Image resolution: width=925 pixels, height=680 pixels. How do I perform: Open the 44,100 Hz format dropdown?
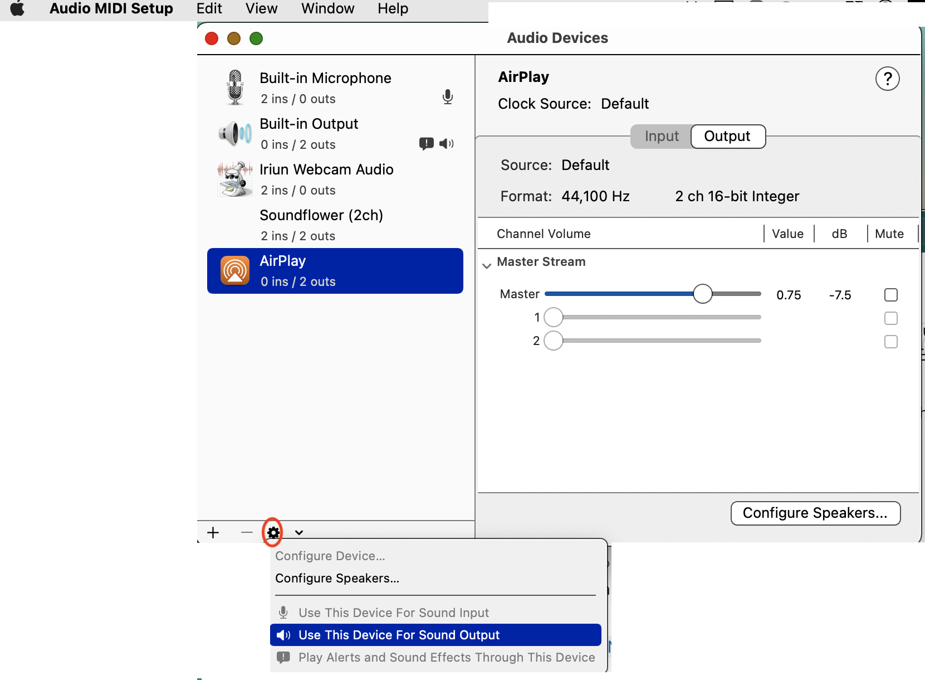(595, 196)
